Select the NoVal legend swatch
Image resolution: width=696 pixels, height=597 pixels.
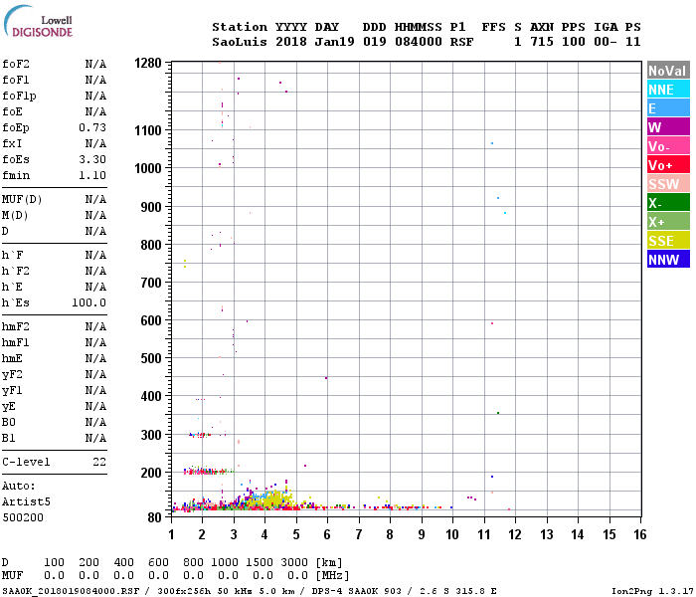[668, 71]
